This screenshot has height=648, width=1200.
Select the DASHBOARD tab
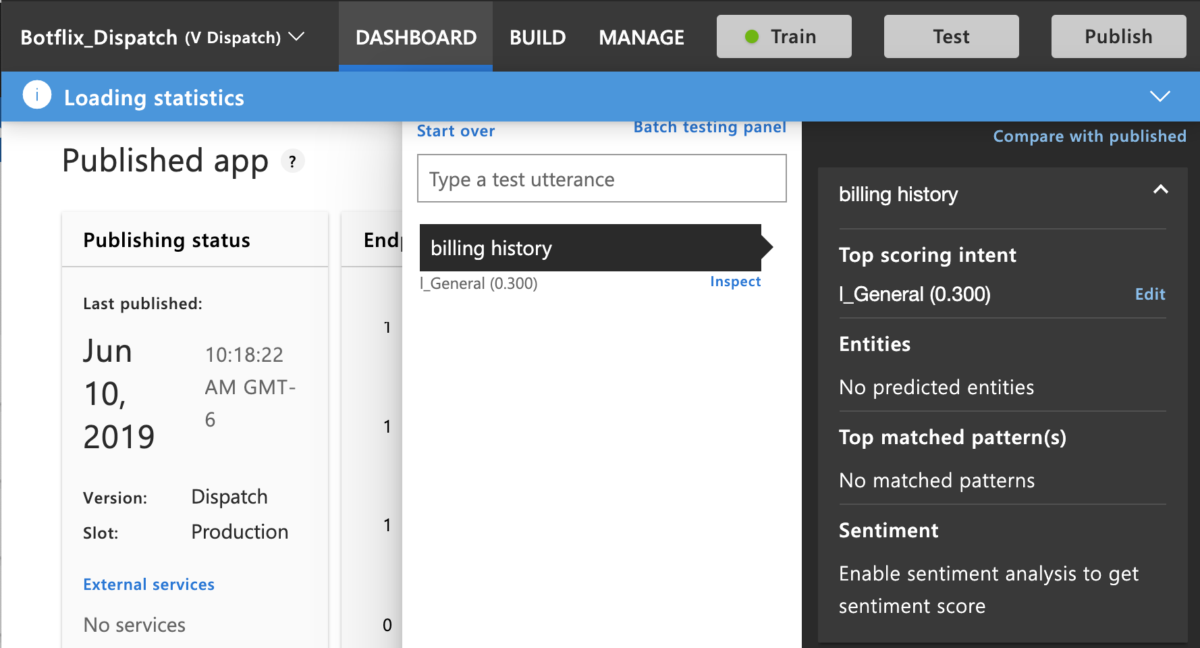tap(415, 37)
